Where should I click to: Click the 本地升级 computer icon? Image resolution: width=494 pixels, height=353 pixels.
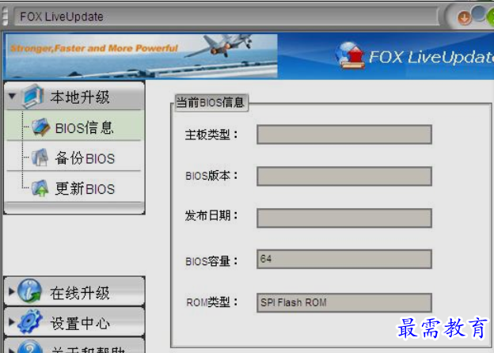tap(32, 96)
